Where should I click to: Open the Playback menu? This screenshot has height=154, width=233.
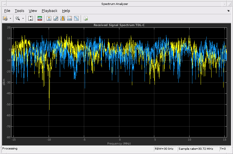click(x=50, y=11)
